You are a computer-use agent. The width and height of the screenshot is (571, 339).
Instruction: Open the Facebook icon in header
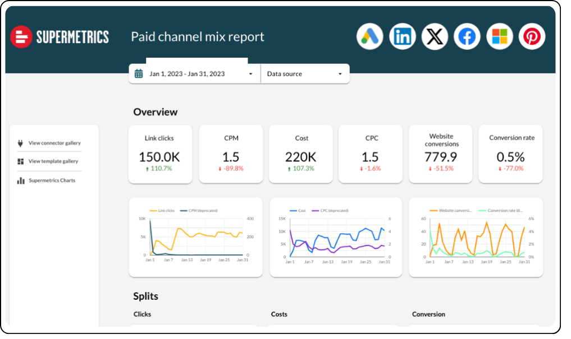point(467,37)
